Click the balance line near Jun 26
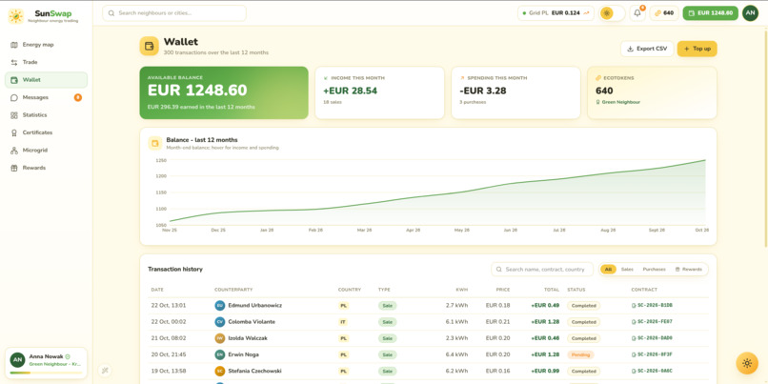The height and width of the screenshot is (384, 768). (511, 184)
